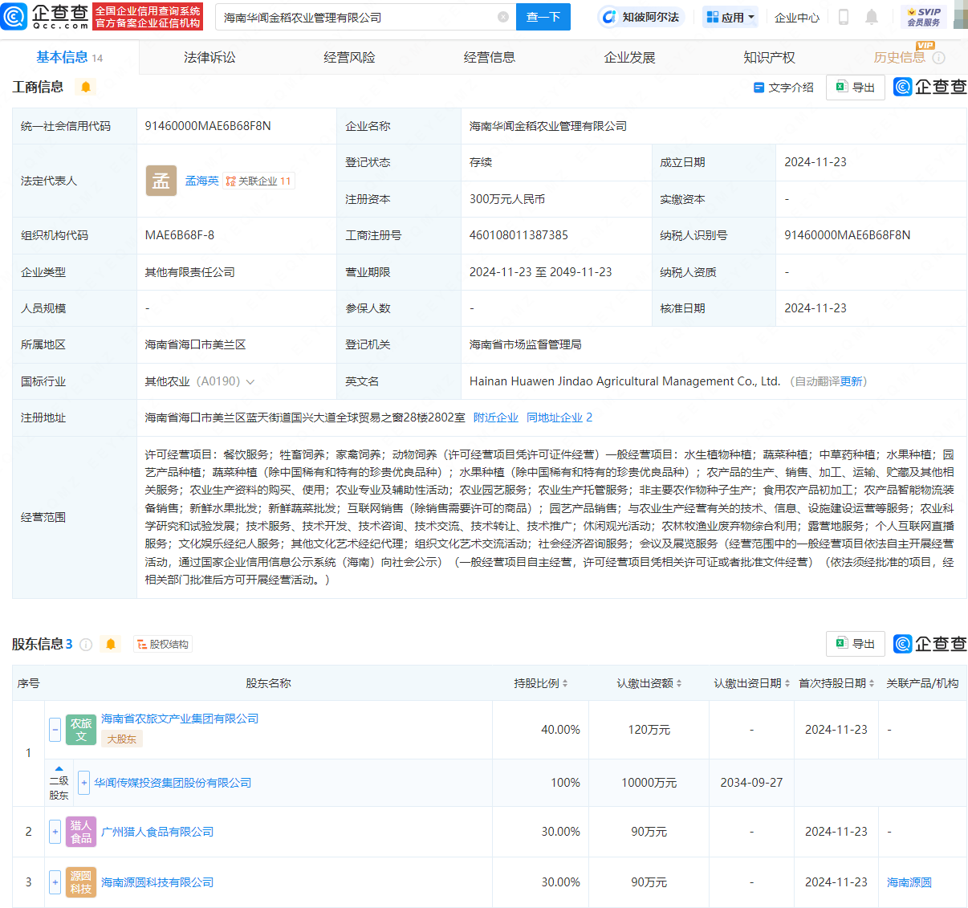Open 企业中心 link
The height and width of the screenshot is (908, 968).
(797, 17)
